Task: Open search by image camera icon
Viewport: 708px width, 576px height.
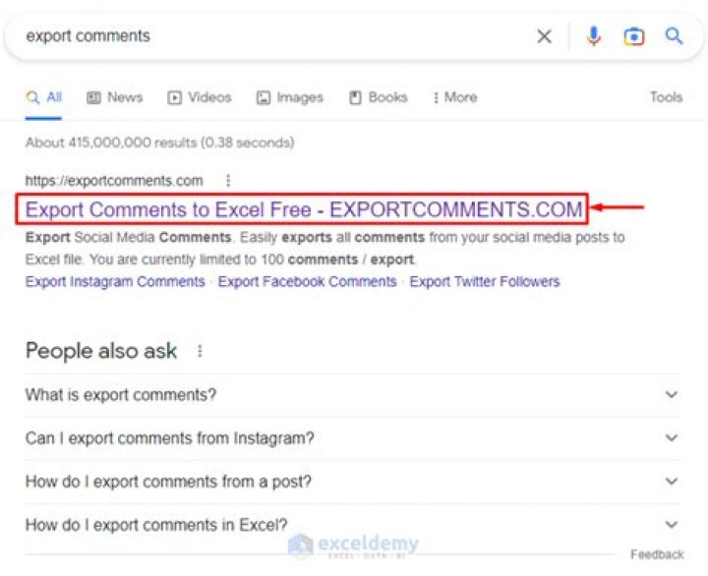Action: (x=633, y=36)
